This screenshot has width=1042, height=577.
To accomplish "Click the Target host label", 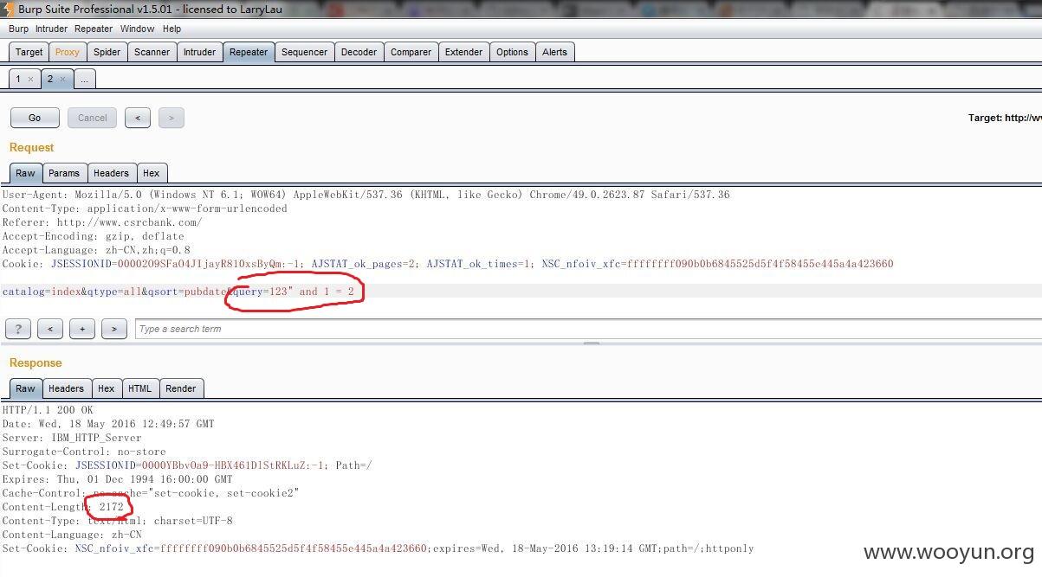I will pos(1005,118).
